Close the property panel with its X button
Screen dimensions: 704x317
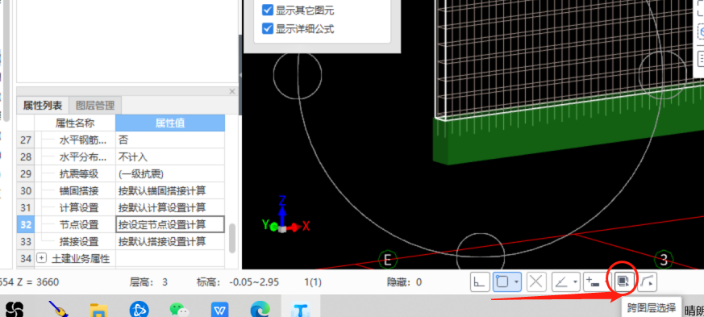pyautogui.click(x=232, y=91)
